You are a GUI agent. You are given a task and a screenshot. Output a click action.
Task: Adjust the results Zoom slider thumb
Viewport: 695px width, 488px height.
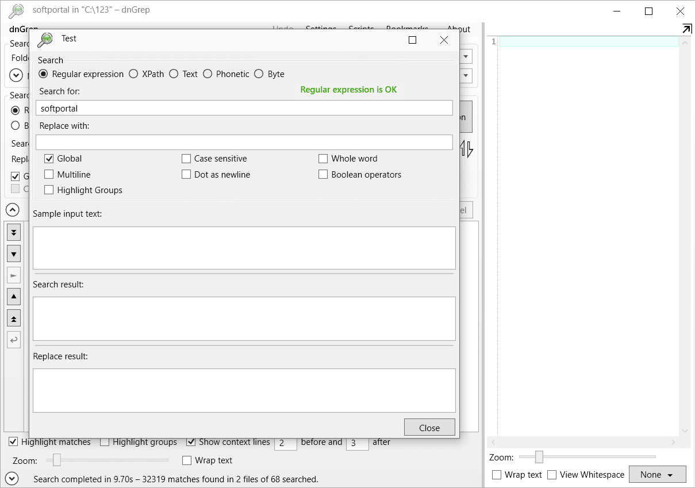pyautogui.click(x=56, y=460)
